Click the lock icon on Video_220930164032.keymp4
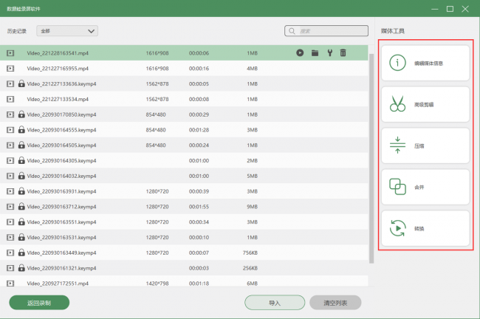 point(21,176)
